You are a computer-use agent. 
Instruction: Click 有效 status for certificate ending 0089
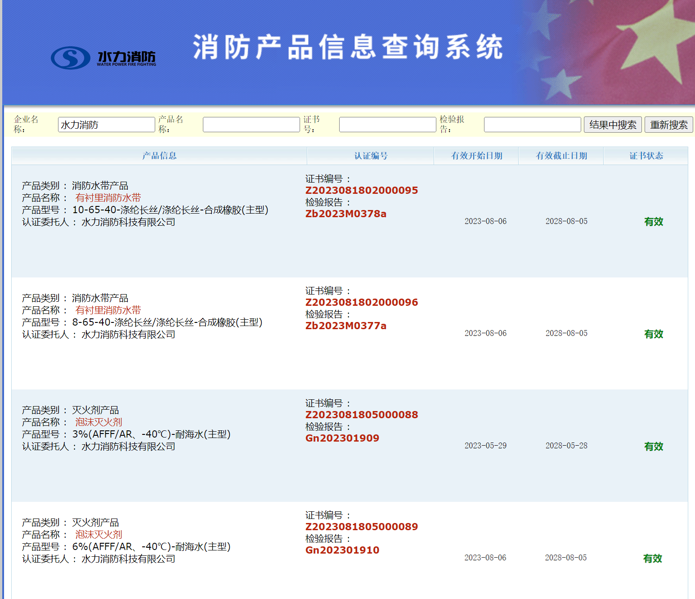653,559
